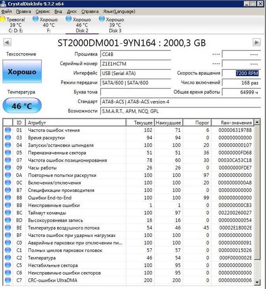Select the Disk 2 tab

click(82, 25)
